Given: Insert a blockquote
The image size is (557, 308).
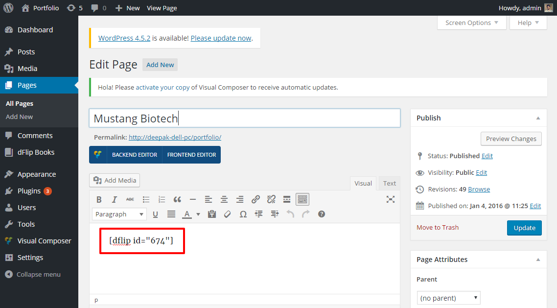Looking at the screenshot, I should (177, 199).
